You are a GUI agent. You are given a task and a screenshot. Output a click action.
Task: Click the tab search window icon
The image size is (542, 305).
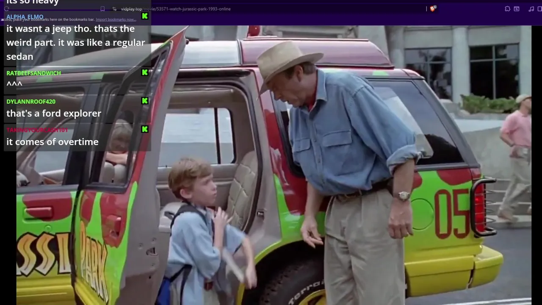(517, 9)
